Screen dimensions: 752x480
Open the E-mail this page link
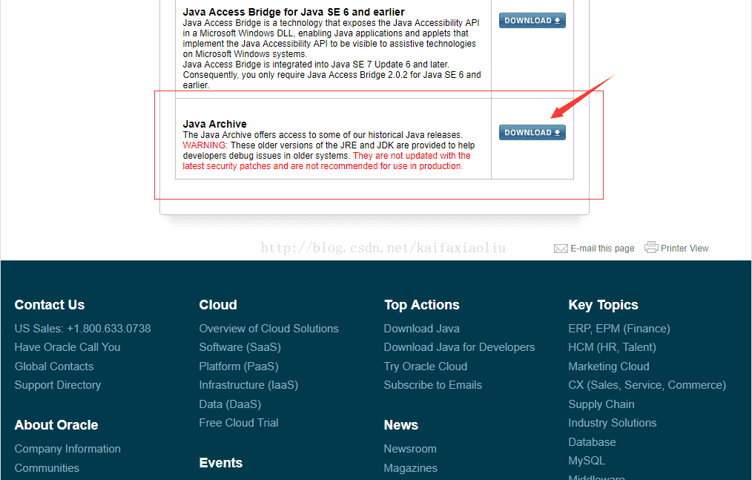pos(602,249)
